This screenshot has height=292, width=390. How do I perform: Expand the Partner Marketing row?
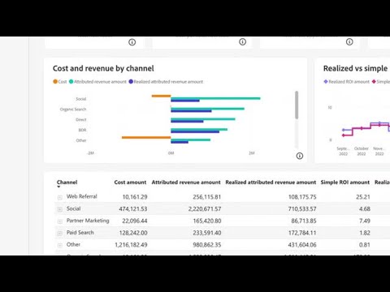coord(60,221)
